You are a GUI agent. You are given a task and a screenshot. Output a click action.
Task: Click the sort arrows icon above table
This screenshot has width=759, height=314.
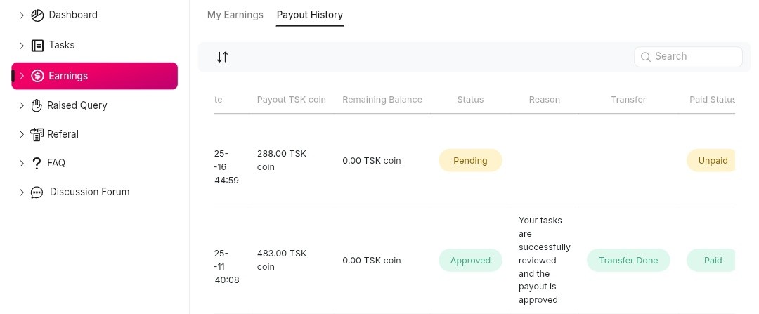tap(222, 57)
